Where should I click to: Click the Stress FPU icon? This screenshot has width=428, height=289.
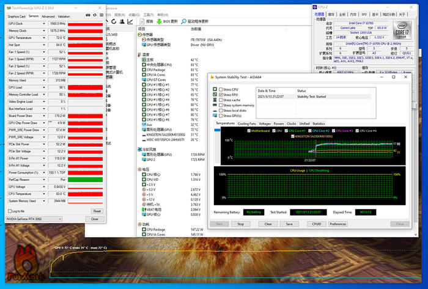tap(215, 94)
